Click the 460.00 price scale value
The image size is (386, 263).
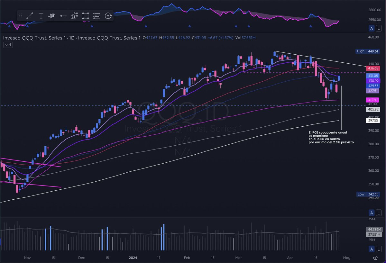pos(374,37)
